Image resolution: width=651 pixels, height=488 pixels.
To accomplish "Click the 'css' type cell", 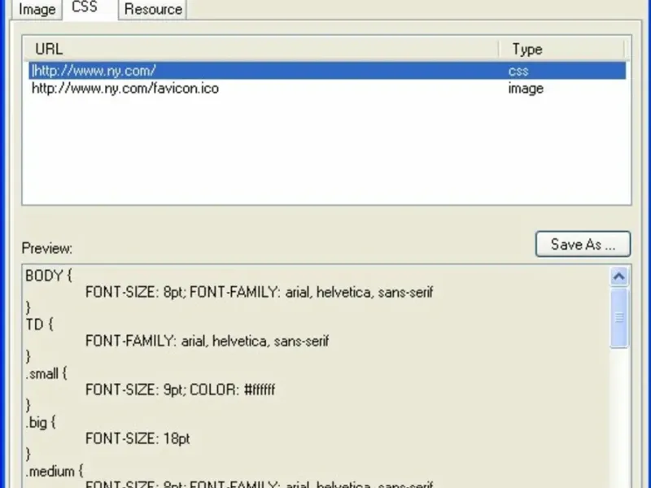I will point(518,71).
